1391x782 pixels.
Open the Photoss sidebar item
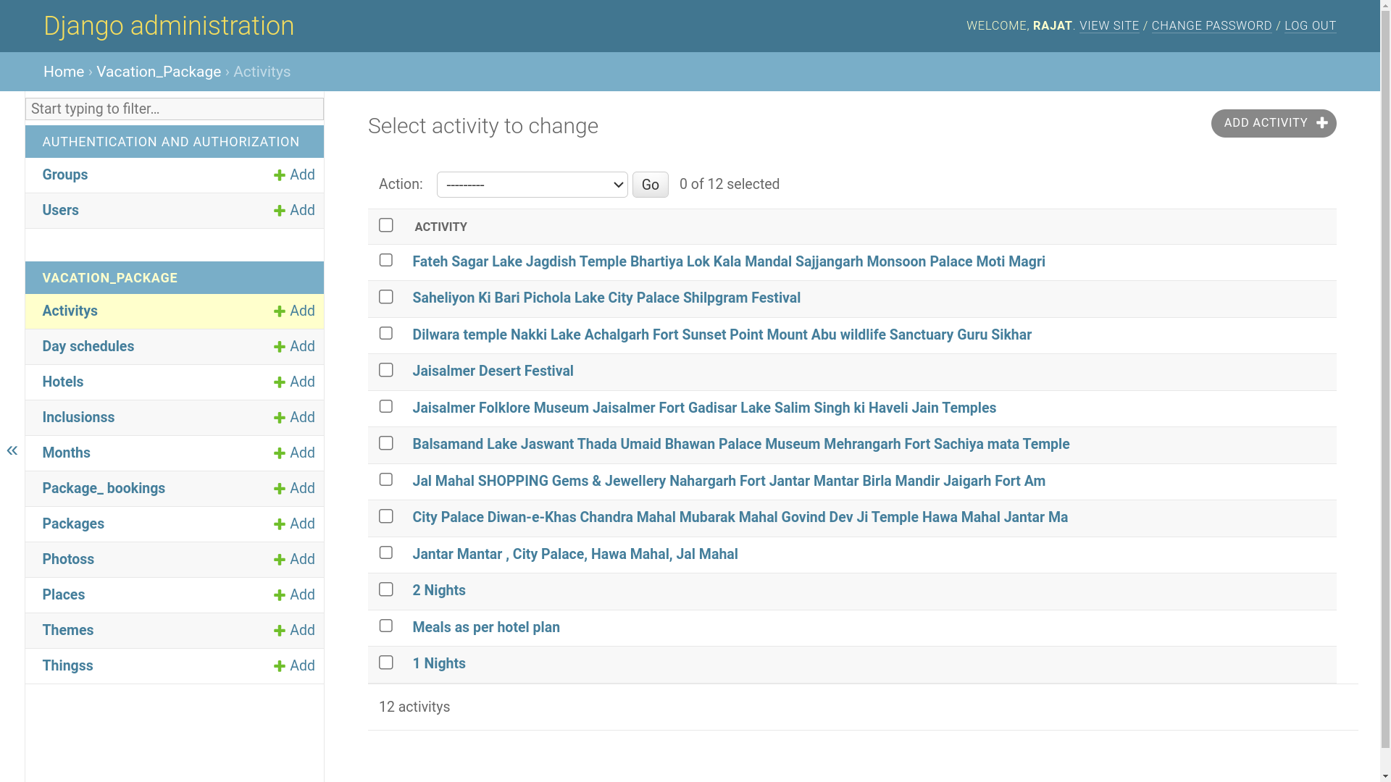68,559
